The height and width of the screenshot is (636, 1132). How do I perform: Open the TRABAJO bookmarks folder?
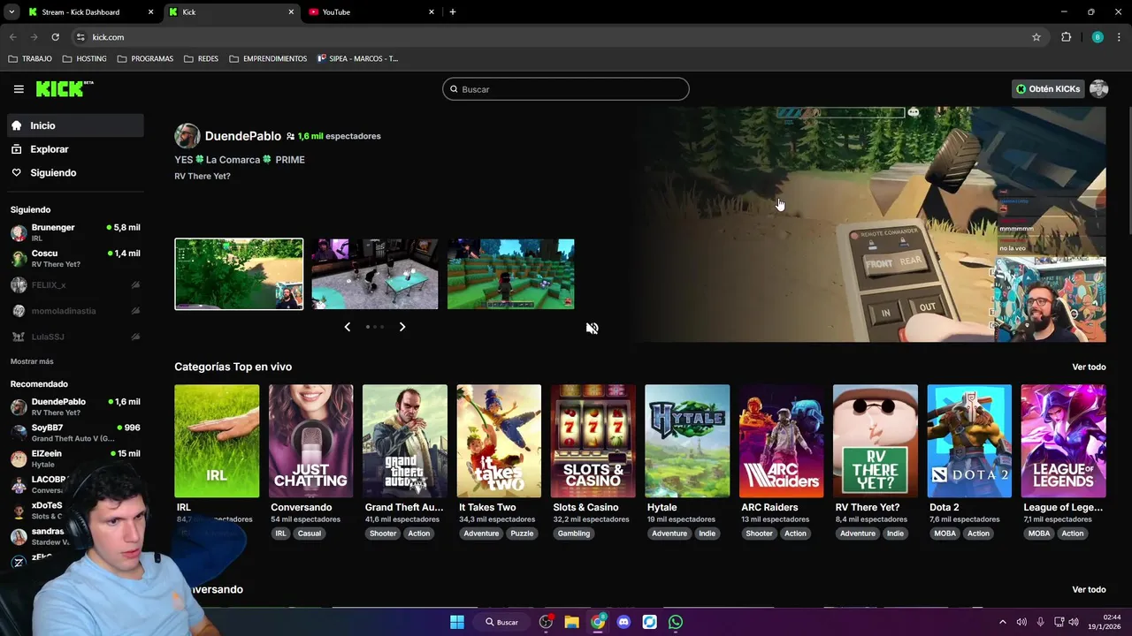pos(30,58)
